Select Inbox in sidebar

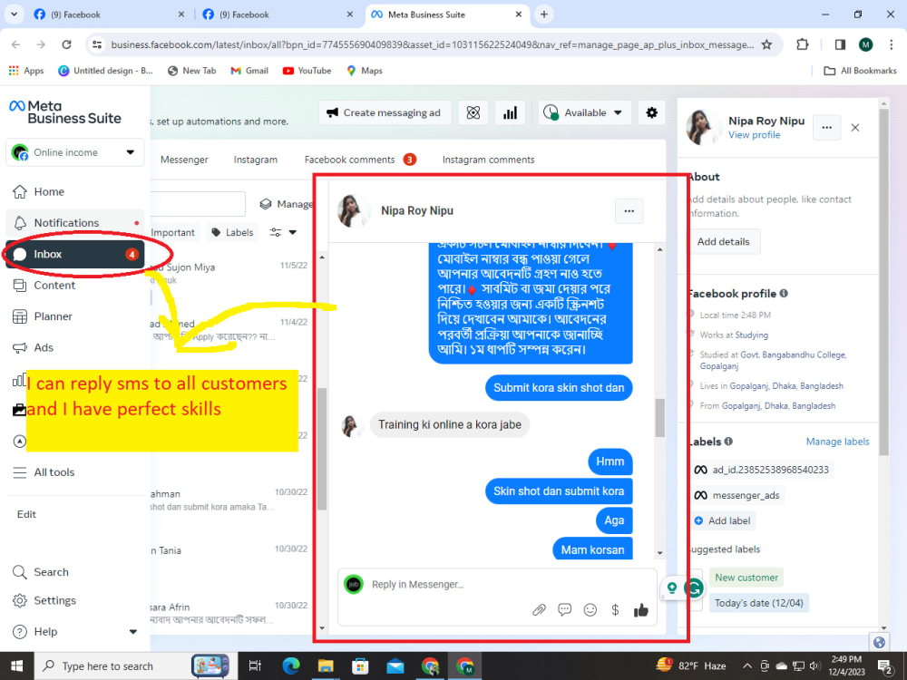click(x=74, y=254)
